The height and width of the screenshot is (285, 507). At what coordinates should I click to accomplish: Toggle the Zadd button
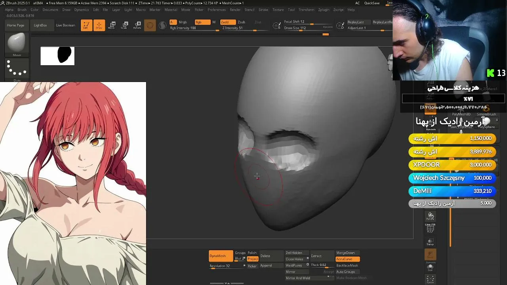point(227,22)
